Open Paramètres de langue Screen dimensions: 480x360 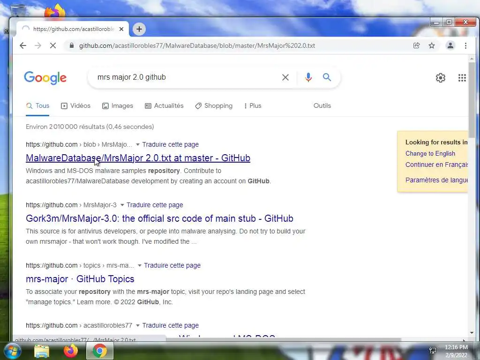click(436, 180)
